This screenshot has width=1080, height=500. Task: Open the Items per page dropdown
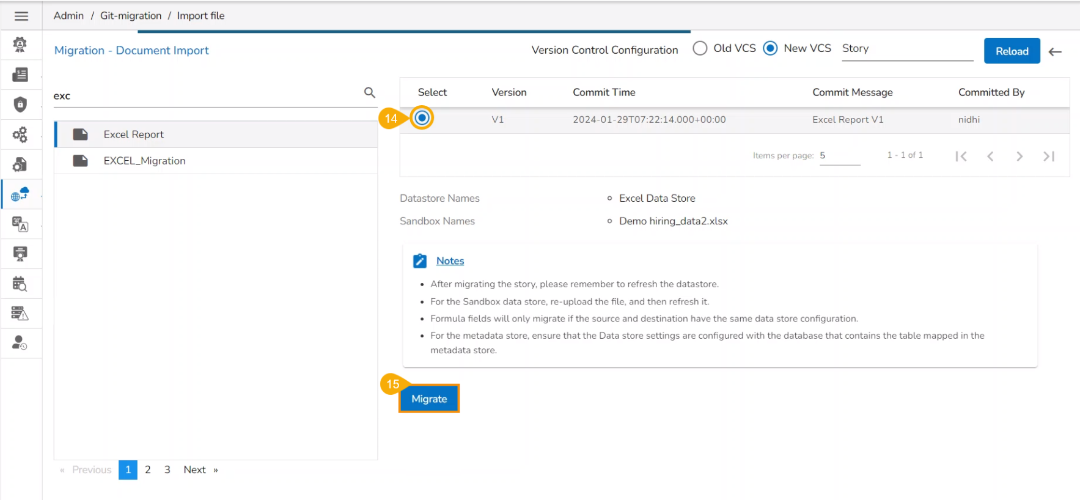pyautogui.click(x=839, y=156)
